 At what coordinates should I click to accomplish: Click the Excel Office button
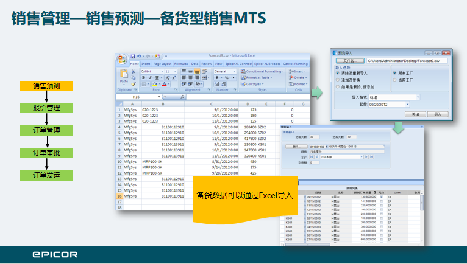122,59
